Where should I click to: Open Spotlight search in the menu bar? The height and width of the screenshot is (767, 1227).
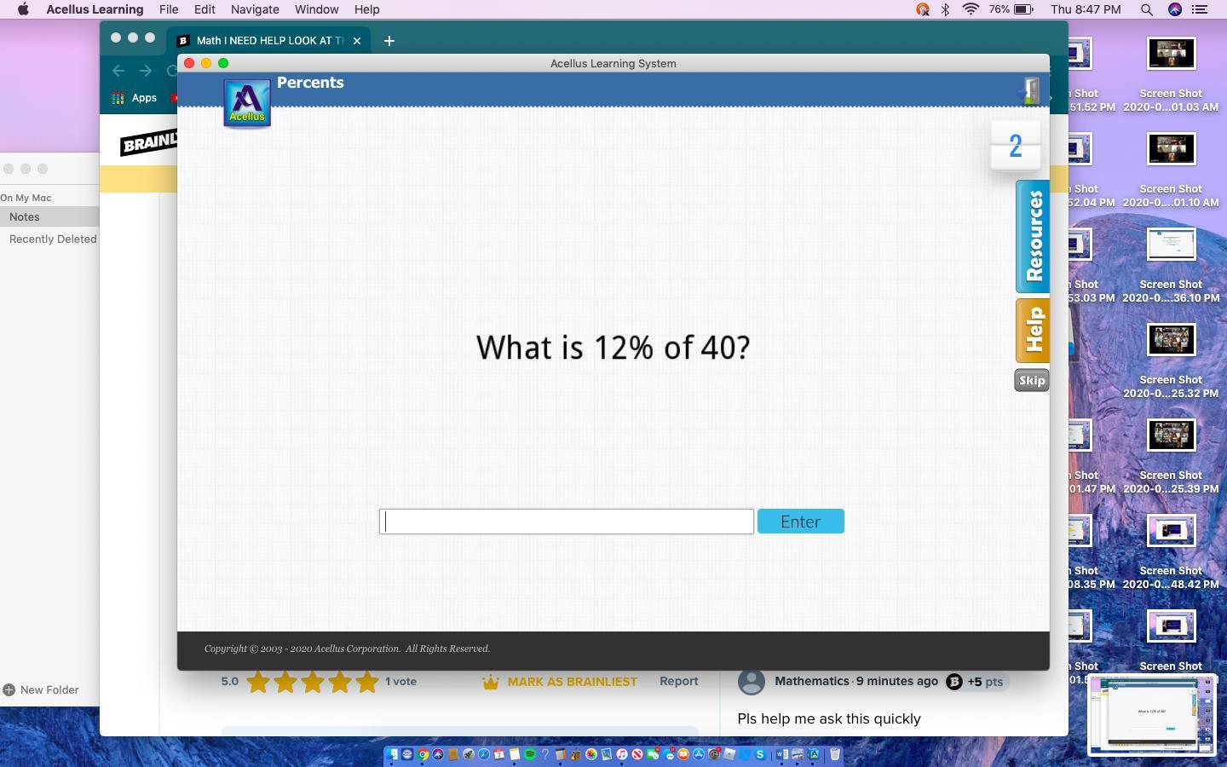click(x=1147, y=9)
